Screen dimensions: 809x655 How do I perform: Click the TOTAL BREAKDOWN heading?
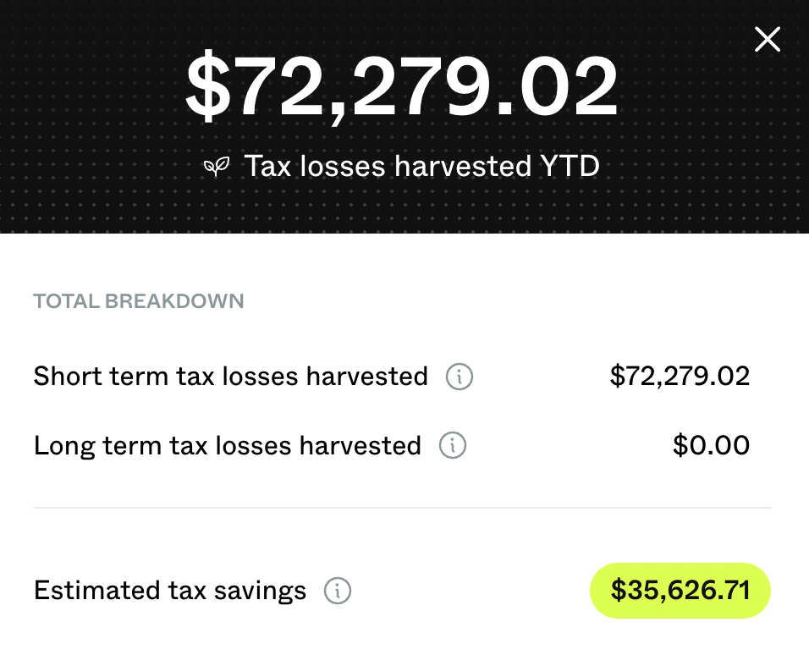(138, 301)
